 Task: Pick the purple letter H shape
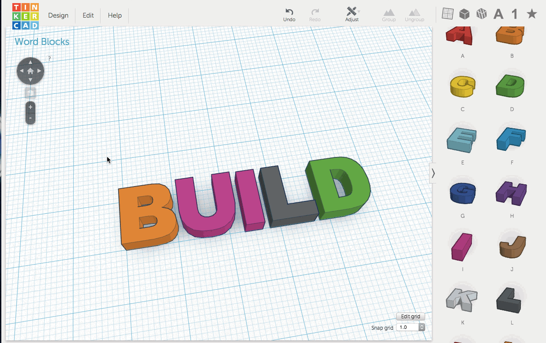(x=512, y=193)
